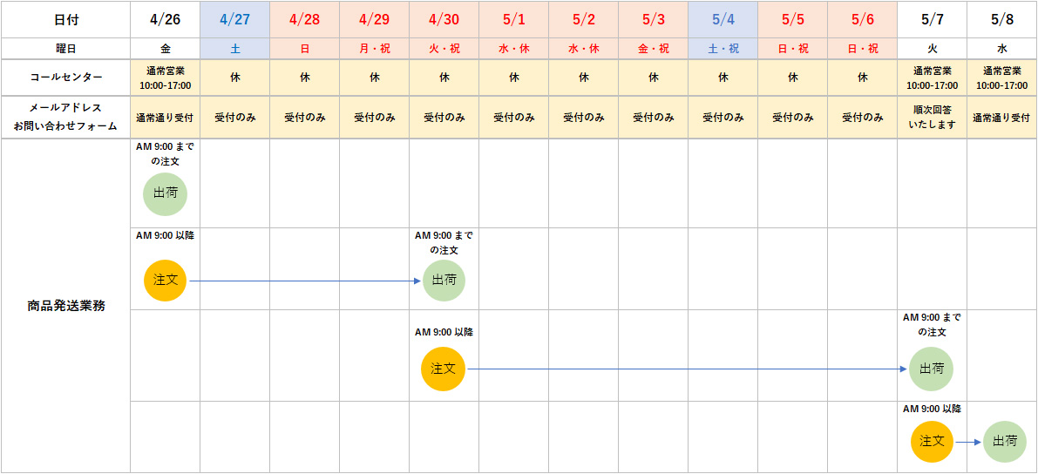The width and height of the screenshot is (1038, 474).
Task: Click the 日付 header cell
Action: point(65,19)
